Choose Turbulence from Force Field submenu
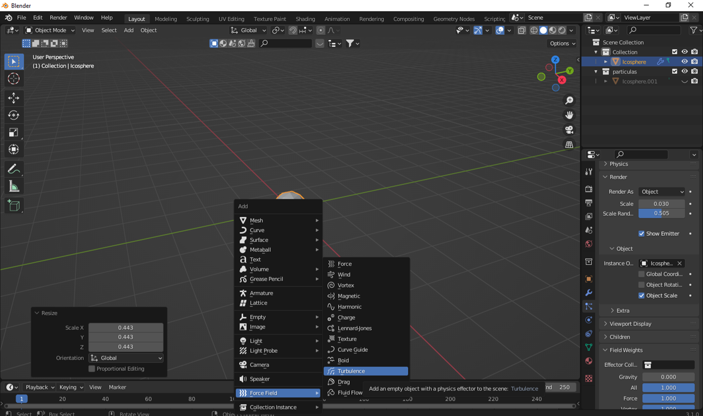Image resolution: width=703 pixels, height=416 pixels. coord(366,371)
